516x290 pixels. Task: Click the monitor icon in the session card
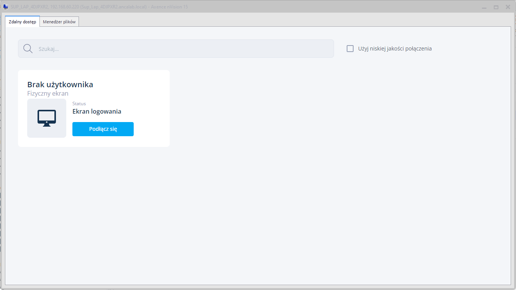pos(47,118)
